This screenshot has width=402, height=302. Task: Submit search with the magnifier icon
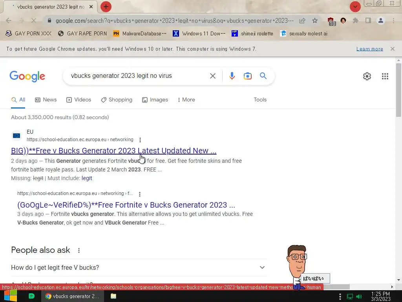click(x=263, y=76)
